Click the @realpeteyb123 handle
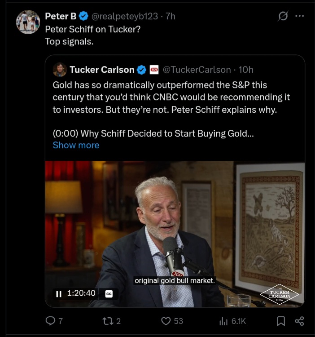 [125, 16]
